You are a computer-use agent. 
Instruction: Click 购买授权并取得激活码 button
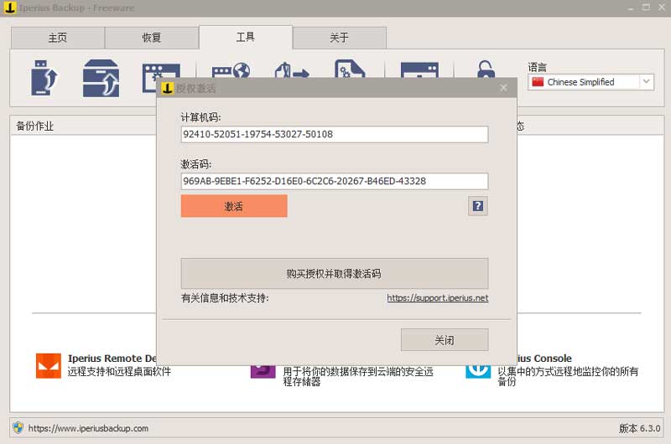[x=334, y=273]
